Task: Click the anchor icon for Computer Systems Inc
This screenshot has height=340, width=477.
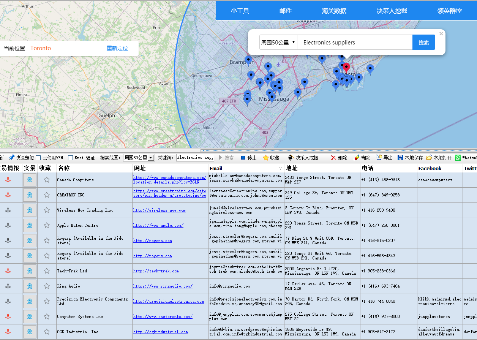Action: [x=8, y=316]
